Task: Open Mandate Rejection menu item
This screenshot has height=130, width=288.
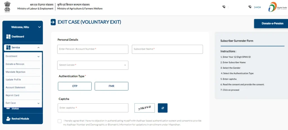Action: click(15, 72)
